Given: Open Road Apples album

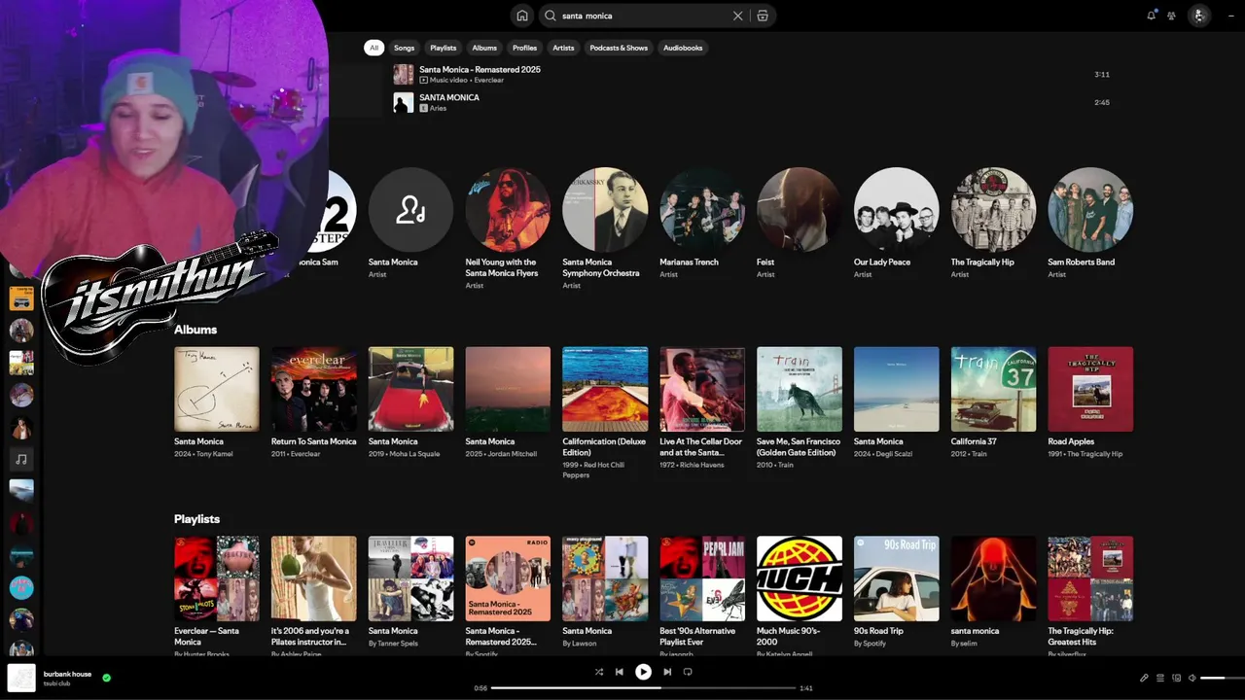Looking at the screenshot, I should 1090,389.
